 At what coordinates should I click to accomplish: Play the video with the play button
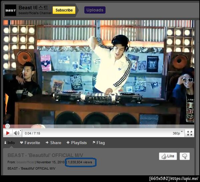(x=8, y=133)
